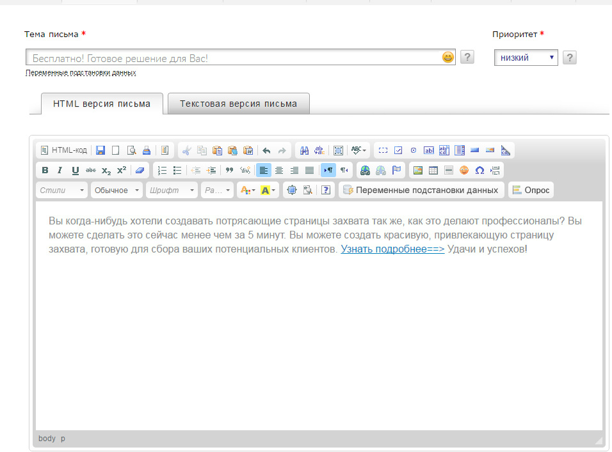This screenshot has width=612, height=452.
Task: Open Find with the binoculars icon
Action: pos(304,150)
